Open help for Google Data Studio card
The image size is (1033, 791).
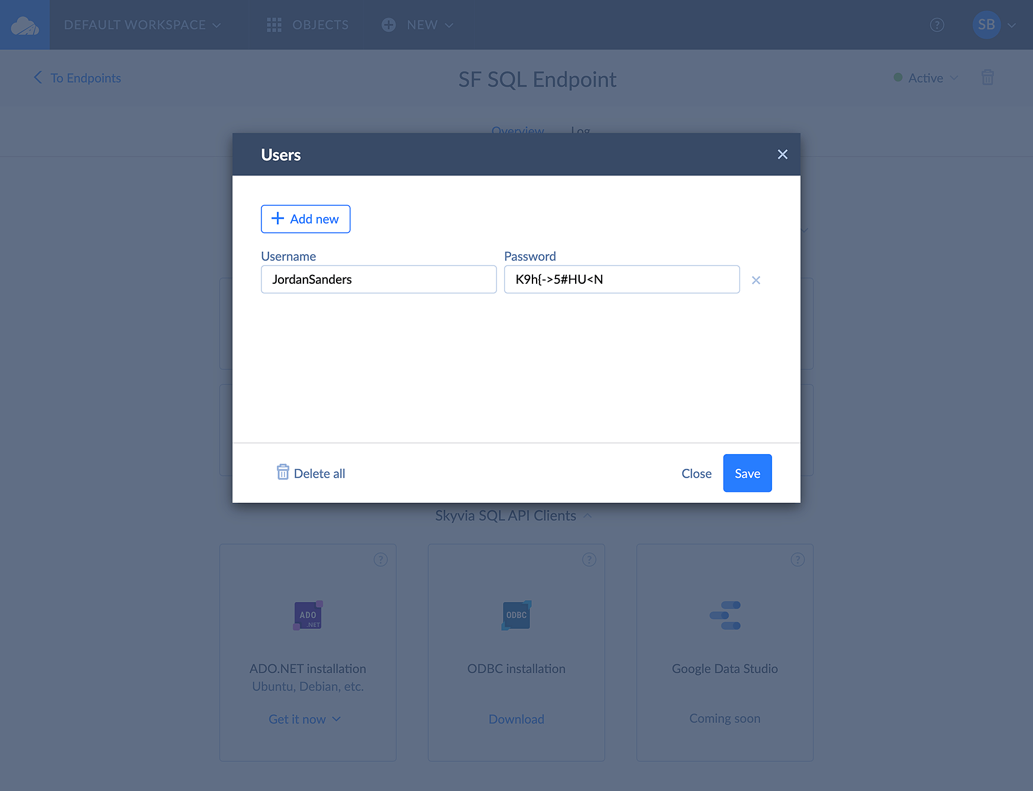pos(797,559)
